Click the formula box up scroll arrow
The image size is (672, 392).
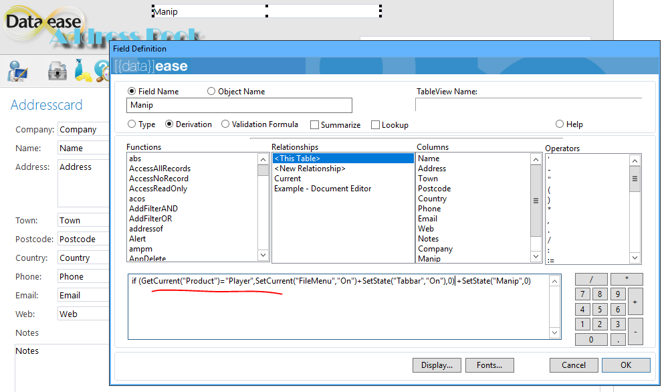554,282
